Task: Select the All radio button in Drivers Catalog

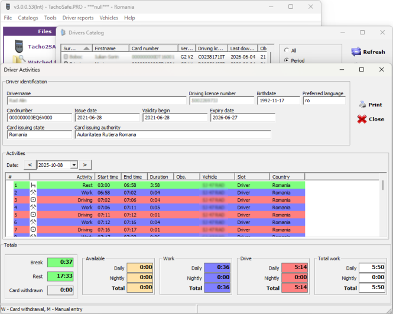Action: coord(286,50)
